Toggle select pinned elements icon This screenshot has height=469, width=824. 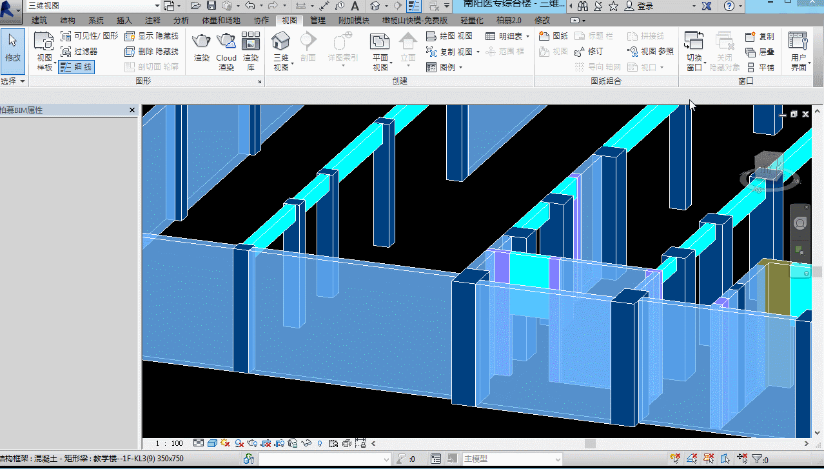[x=709, y=459]
